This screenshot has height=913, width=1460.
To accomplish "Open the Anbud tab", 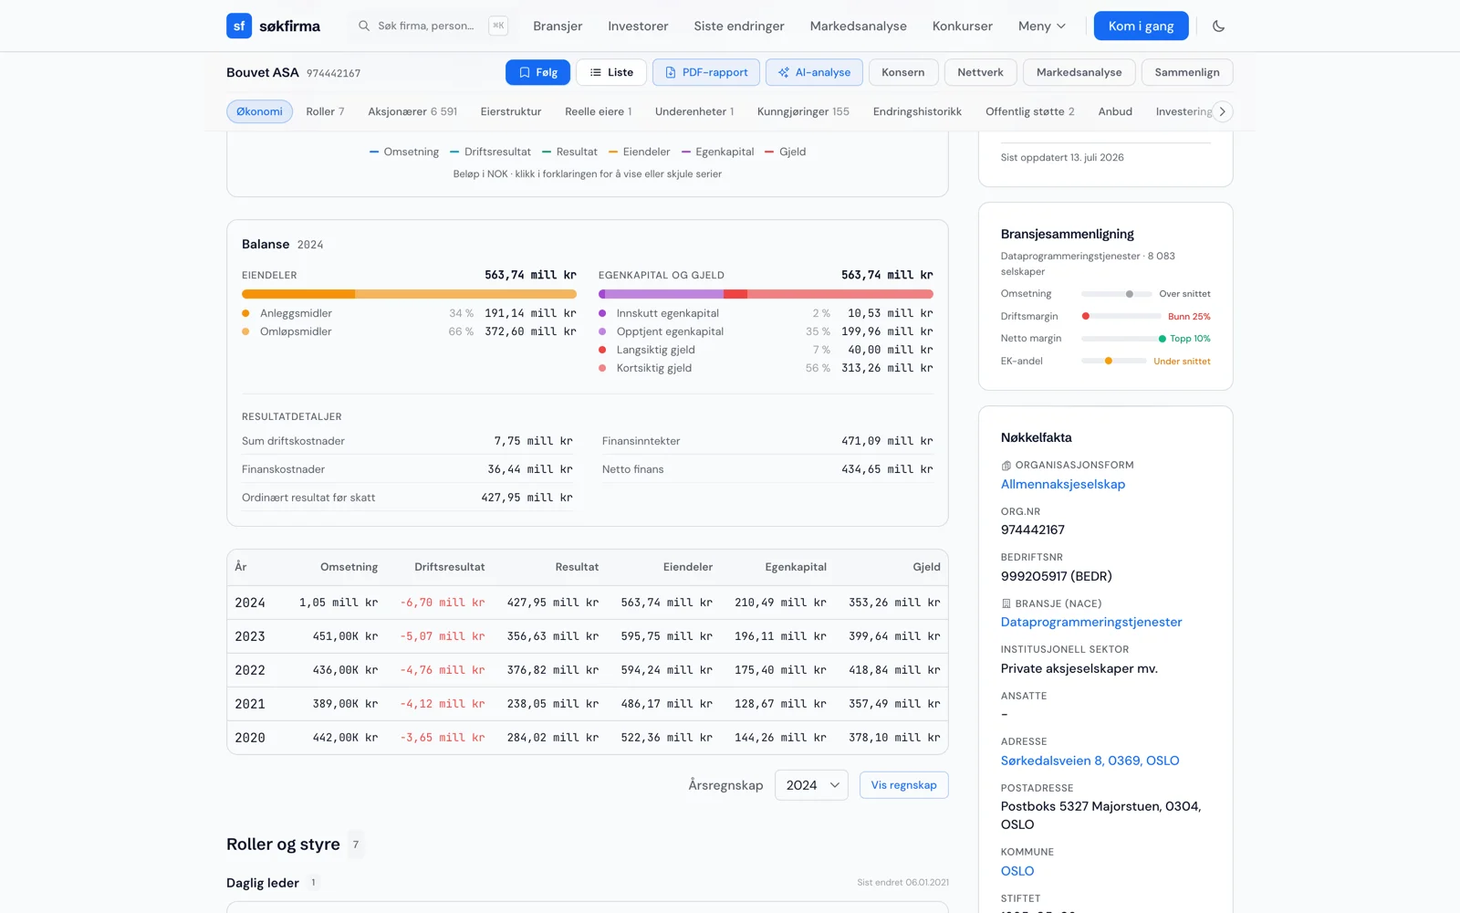I will coord(1115,111).
